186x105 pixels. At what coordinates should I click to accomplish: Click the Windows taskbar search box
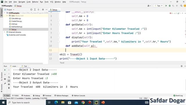click(x=26, y=102)
